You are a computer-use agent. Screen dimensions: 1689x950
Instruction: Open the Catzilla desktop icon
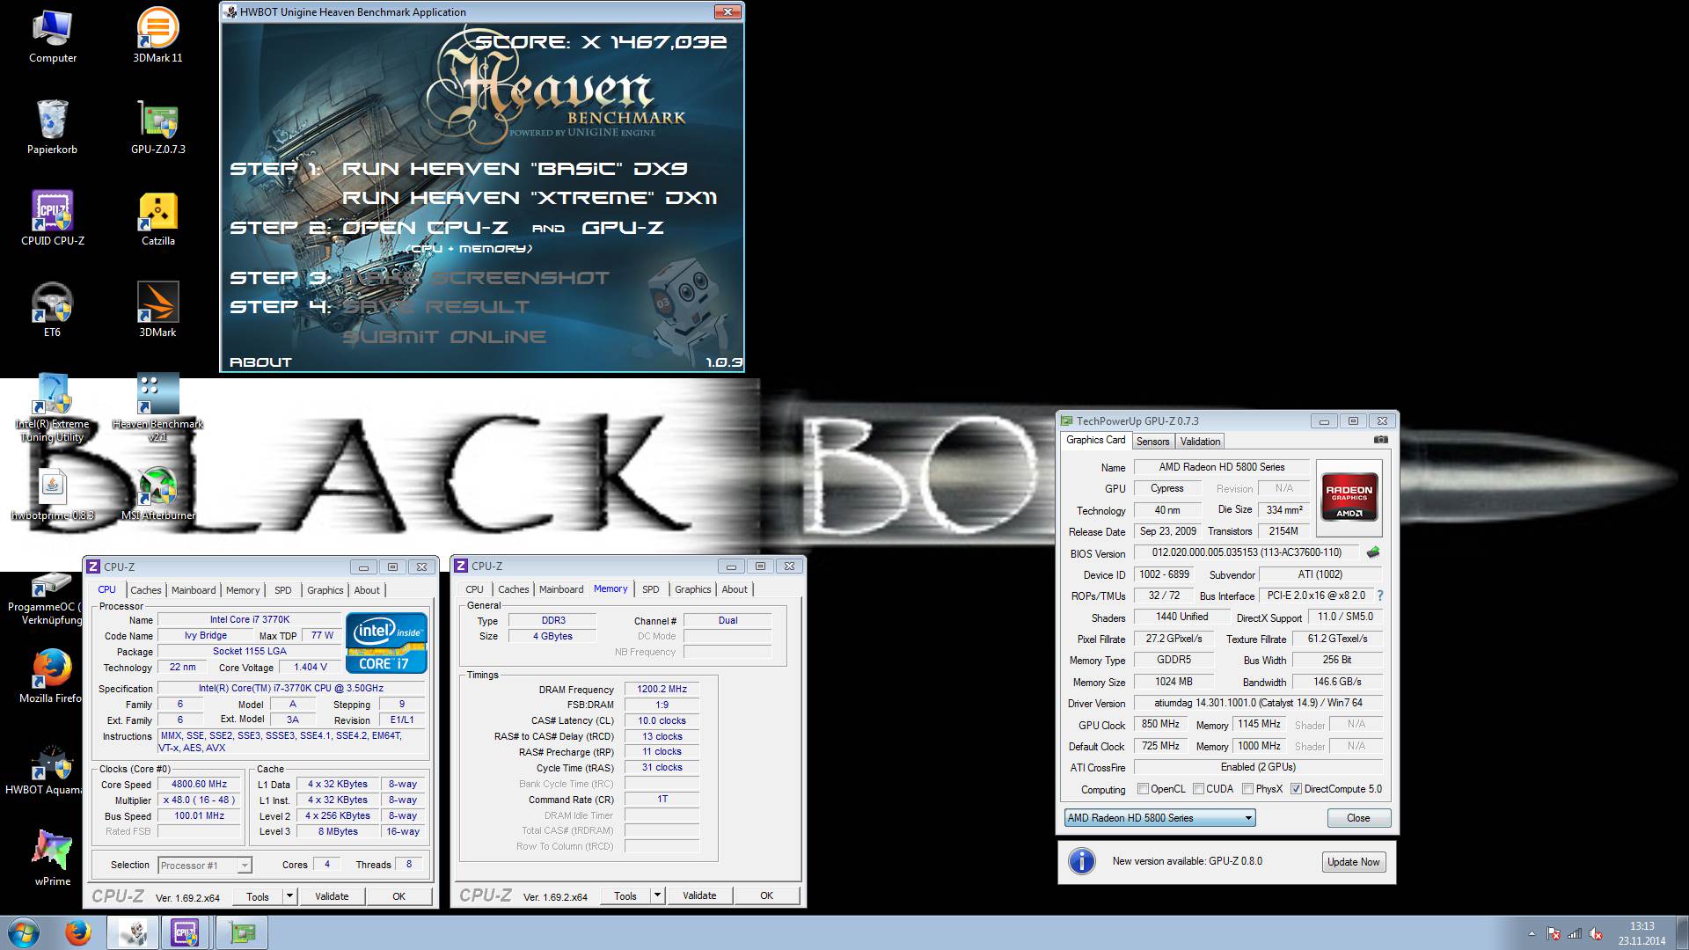click(x=158, y=218)
